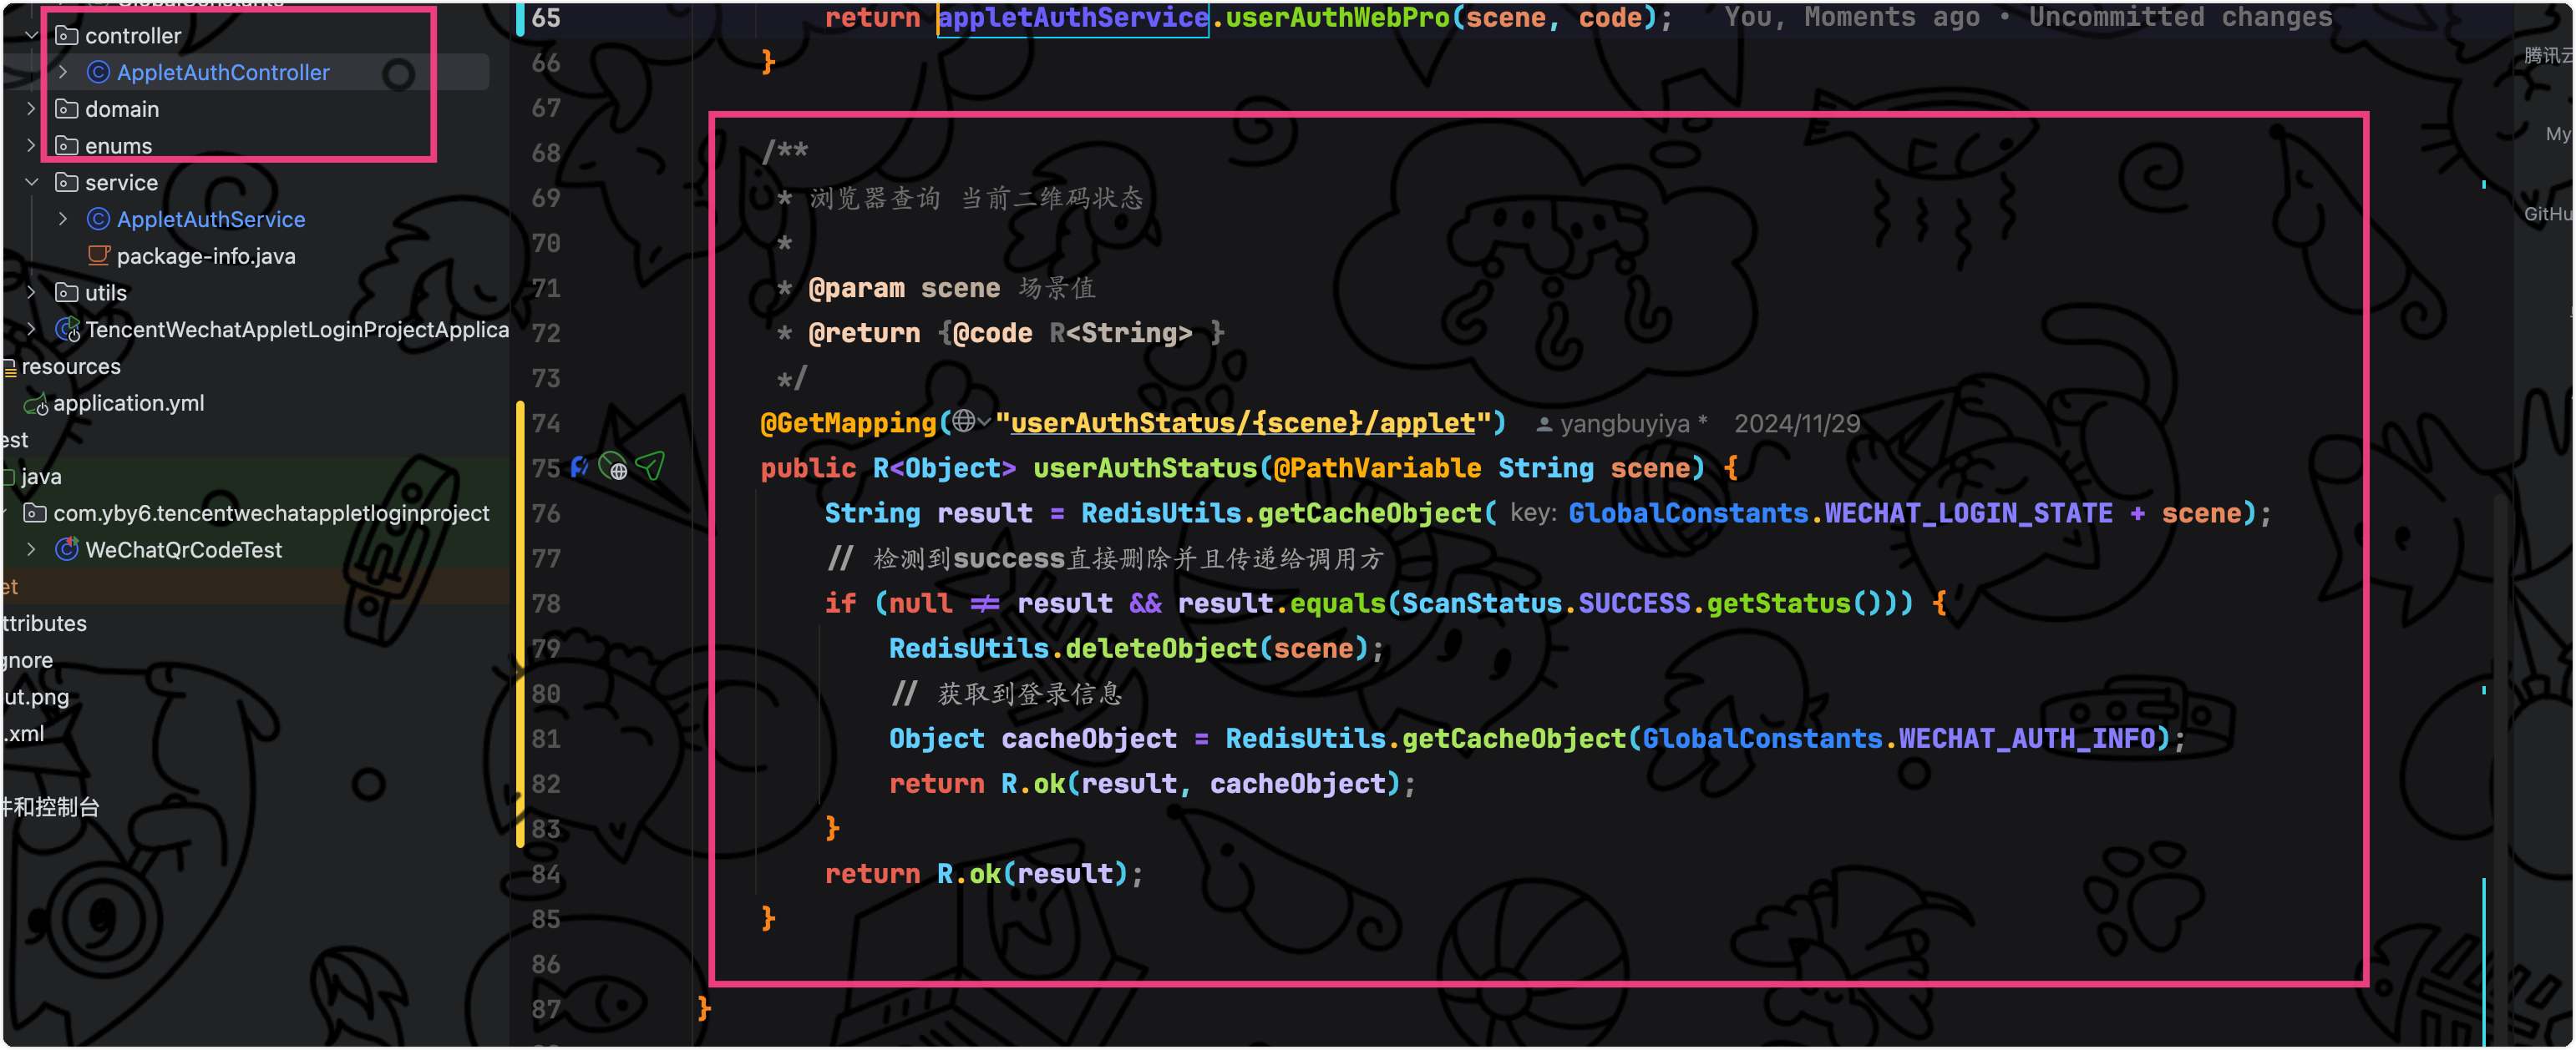Click the Spring endpoint globe gutter icon

[x=613, y=467]
